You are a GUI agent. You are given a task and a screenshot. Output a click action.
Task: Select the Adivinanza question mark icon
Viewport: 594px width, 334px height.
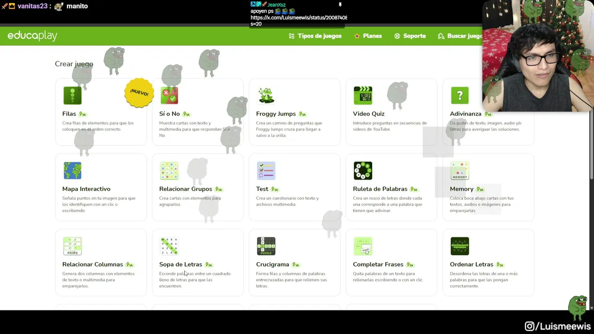(460, 96)
